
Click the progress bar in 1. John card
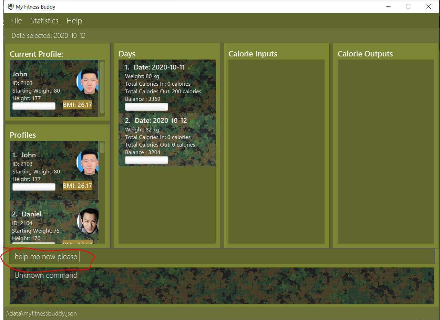click(x=34, y=187)
